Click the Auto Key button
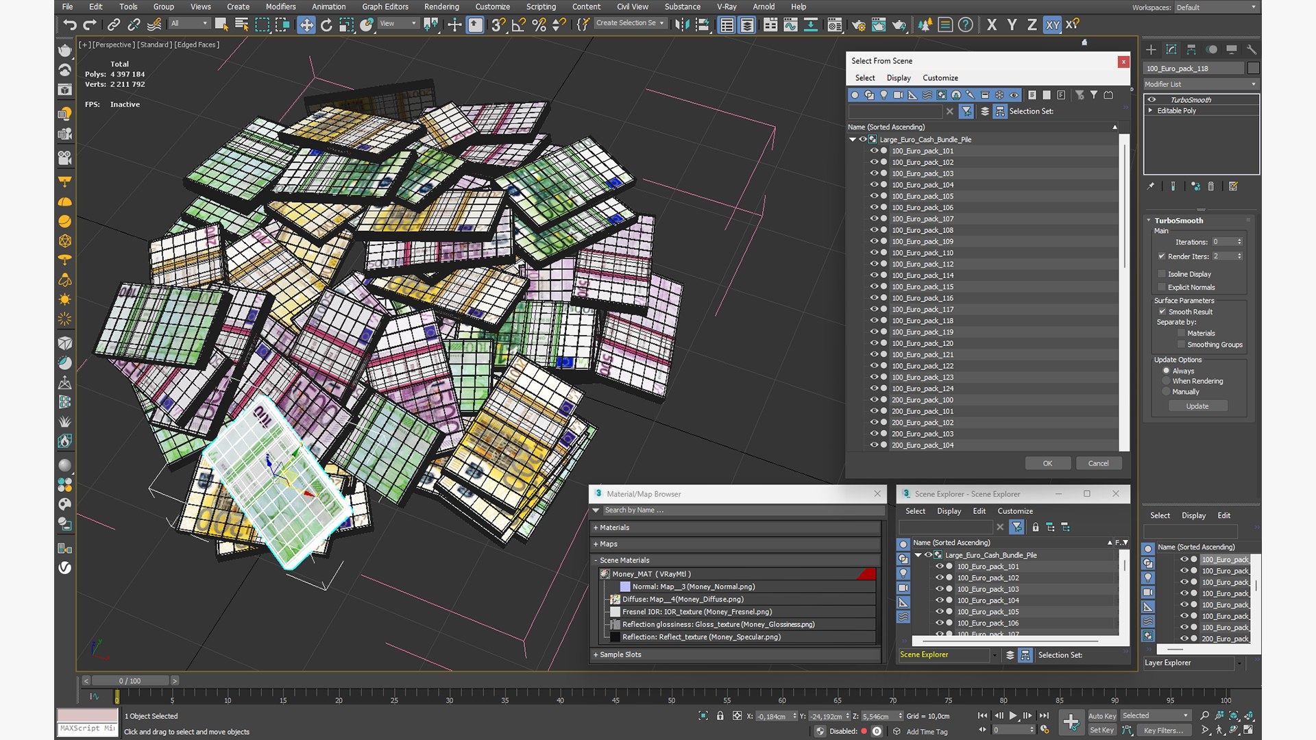Screen dimensions: 1316x740 coord(1101,716)
